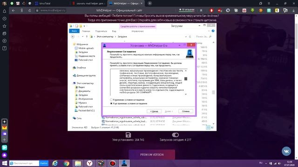Image resolution: width=298 pixels, height=167 pixels.
Task: Open the sidebar notifications bell
Action: pos(4,11)
